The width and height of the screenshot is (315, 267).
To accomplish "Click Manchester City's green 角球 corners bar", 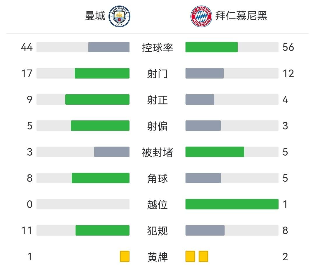I will click(101, 178).
